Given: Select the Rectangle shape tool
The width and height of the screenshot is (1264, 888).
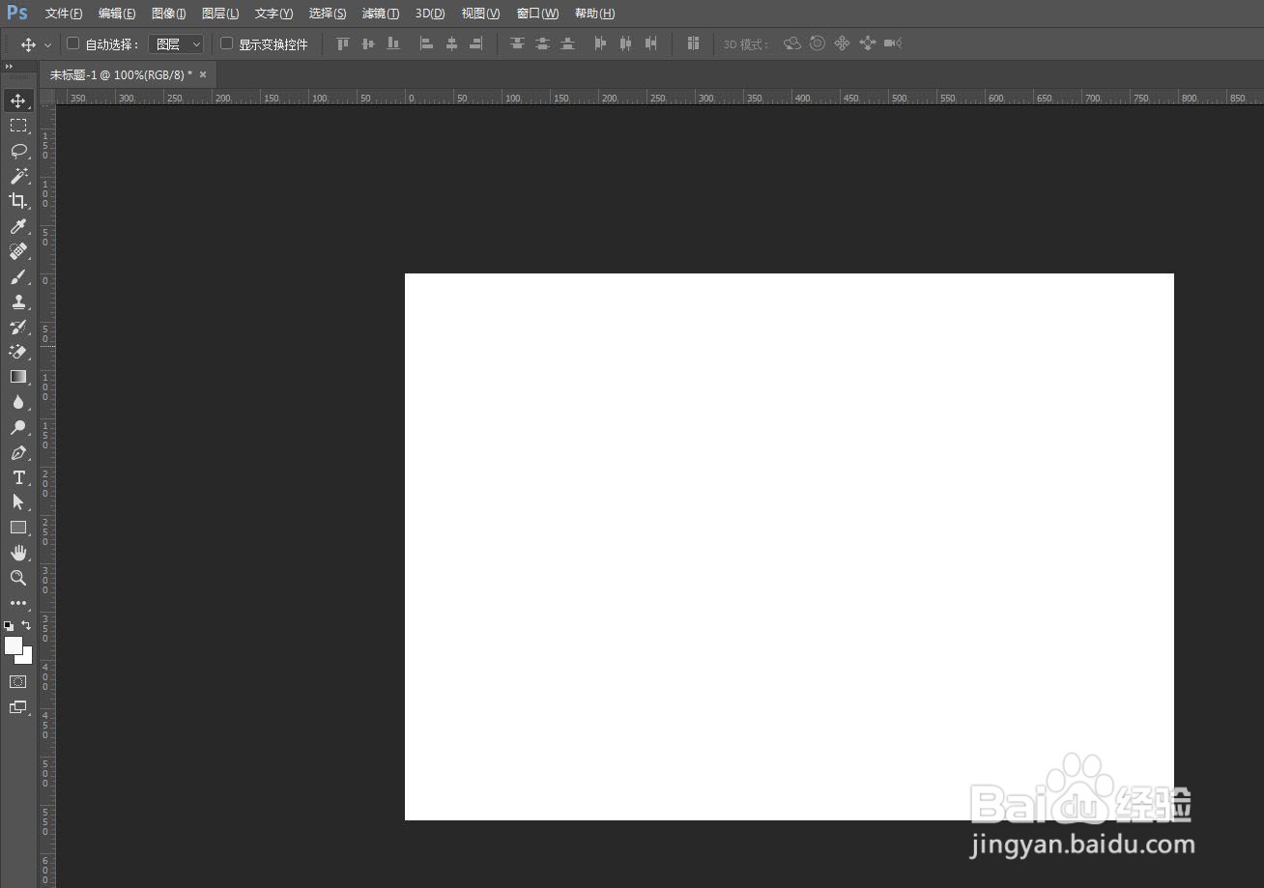Looking at the screenshot, I should click(18, 528).
